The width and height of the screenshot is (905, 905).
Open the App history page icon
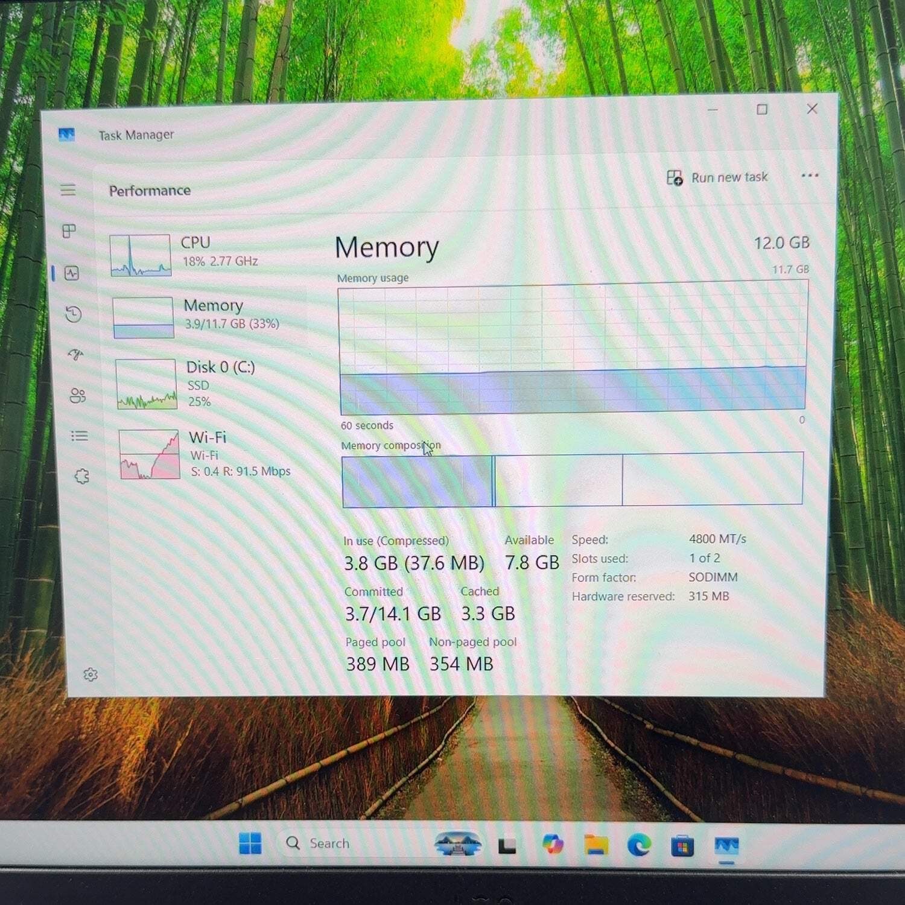click(x=74, y=314)
